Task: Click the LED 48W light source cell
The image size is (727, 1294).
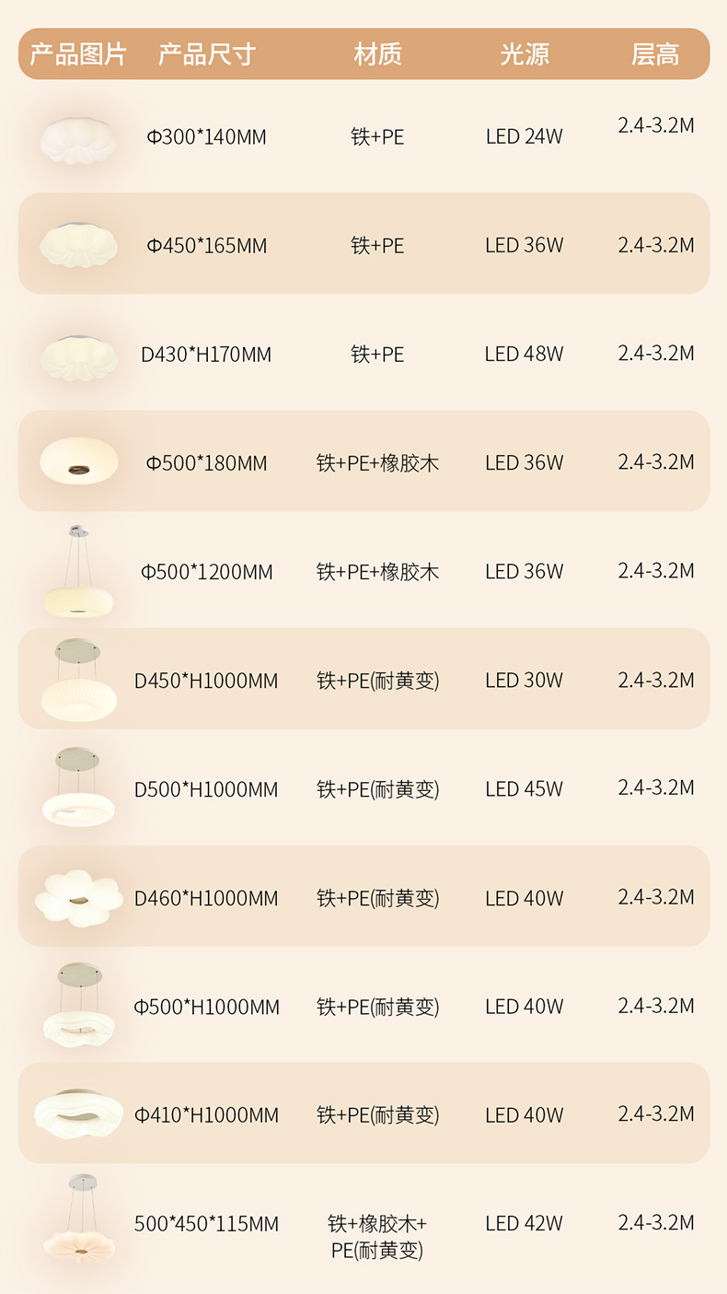Action: 525,355
